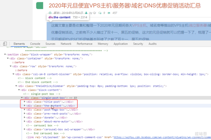Expand the about-more-autor div node

25,121
